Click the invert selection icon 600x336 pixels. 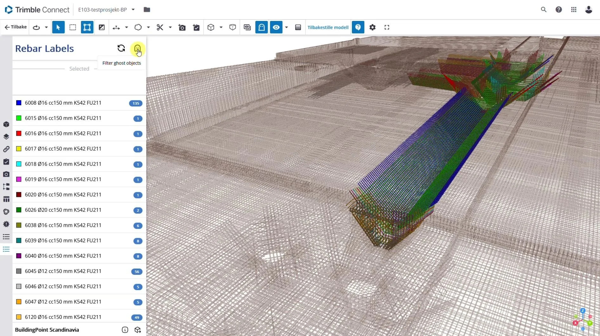(x=102, y=27)
